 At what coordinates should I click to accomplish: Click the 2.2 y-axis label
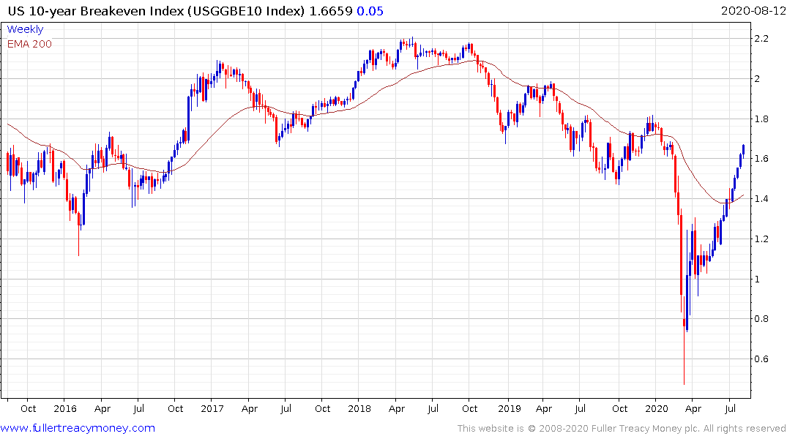[x=761, y=39]
